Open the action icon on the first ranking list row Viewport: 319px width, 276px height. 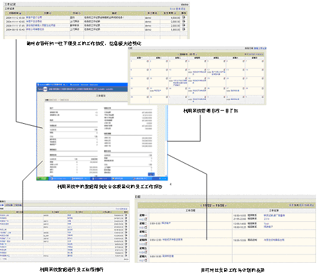tap(126, 215)
